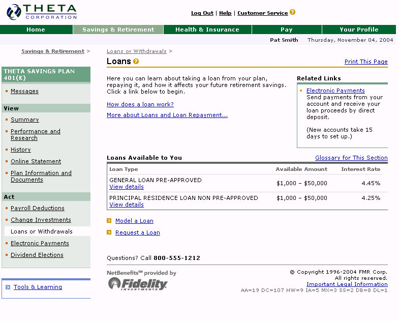Click the Model a Loan link
The width and height of the screenshot is (399, 321).
point(134,221)
